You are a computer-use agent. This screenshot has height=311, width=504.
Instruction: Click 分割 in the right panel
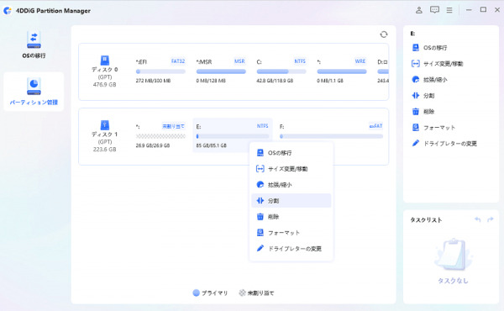tap(423, 96)
